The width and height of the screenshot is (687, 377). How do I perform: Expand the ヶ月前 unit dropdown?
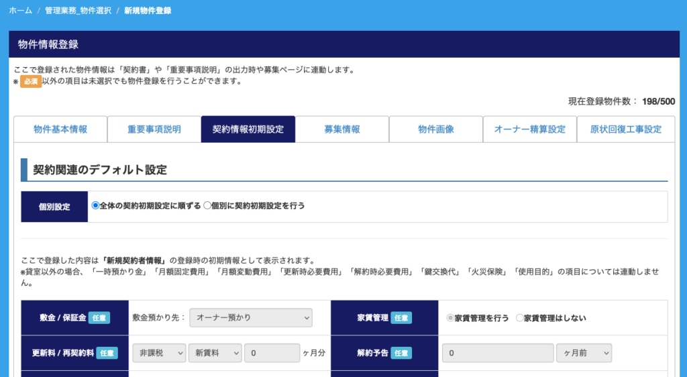point(584,353)
